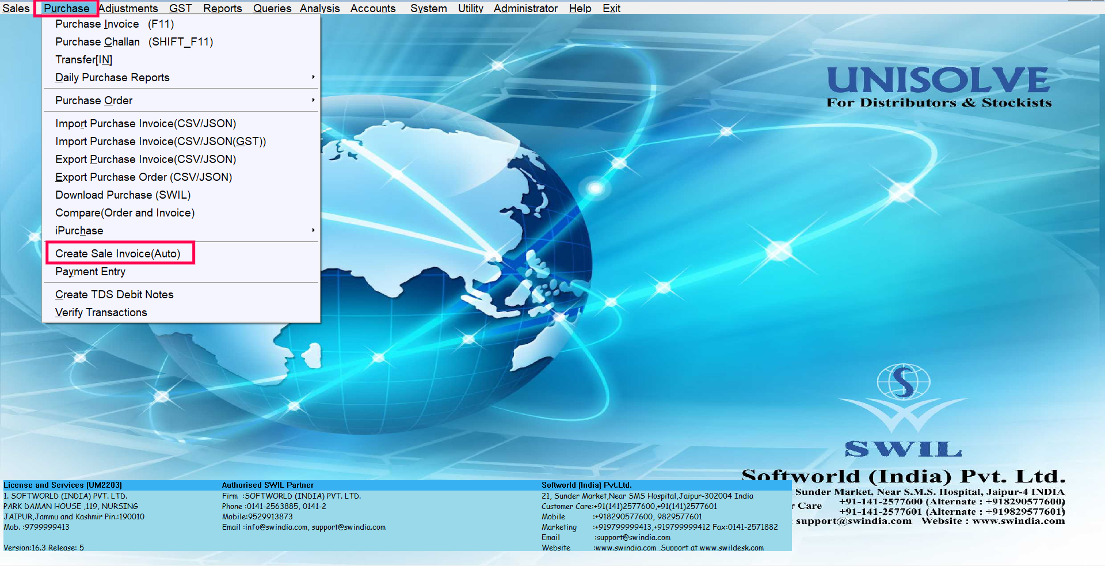Select Create Sale Invoice(Auto)
1105x566 pixels.
click(x=181, y=254)
